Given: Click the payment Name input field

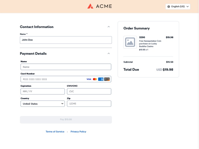Looking at the screenshot, I should (66, 67).
